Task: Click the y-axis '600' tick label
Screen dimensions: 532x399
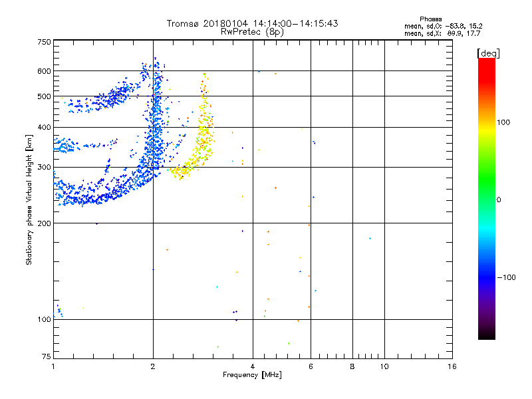Action: [x=44, y=71]
